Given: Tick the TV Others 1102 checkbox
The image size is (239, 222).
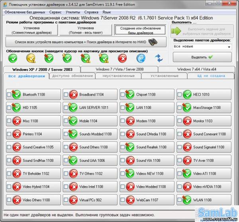Looking at the screenshot, I should (x=66, y=173).
